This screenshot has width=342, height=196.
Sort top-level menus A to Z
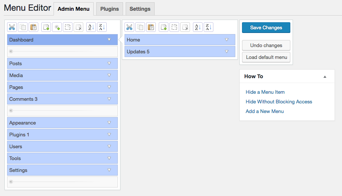coord(91,27)
